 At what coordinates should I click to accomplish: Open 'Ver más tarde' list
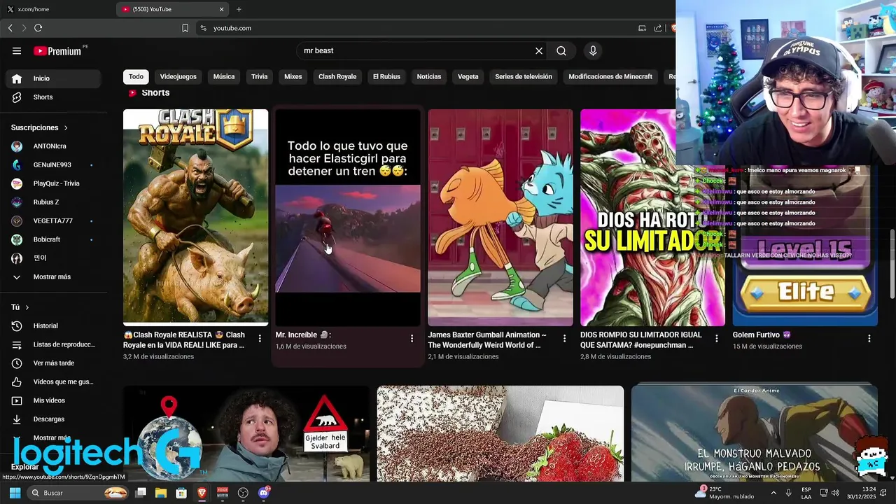(53, 363)
